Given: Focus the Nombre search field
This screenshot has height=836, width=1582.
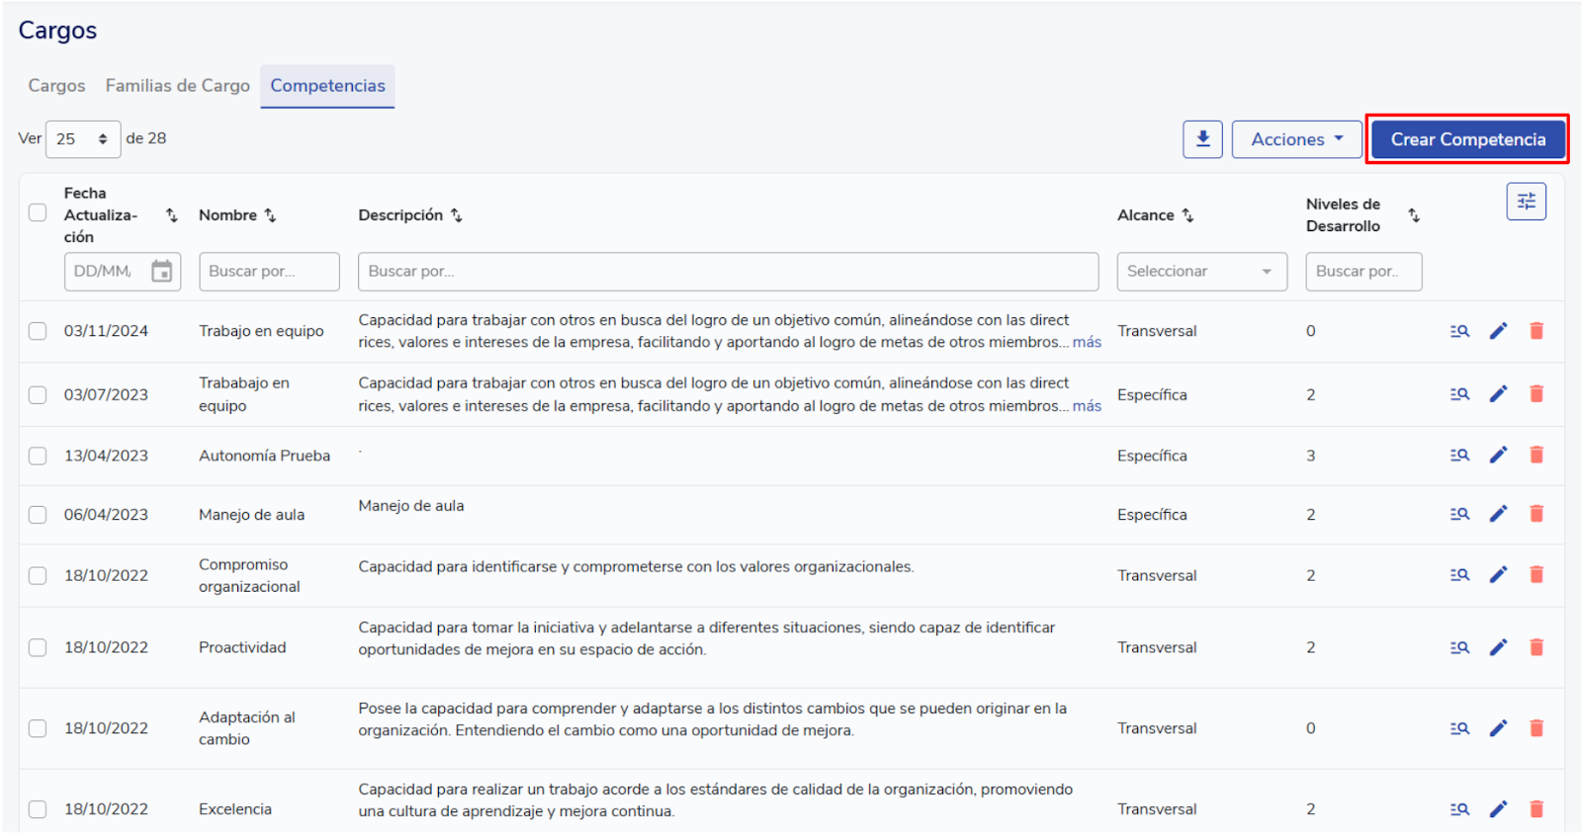Looking at the screenshot, I should click(269, 272).
